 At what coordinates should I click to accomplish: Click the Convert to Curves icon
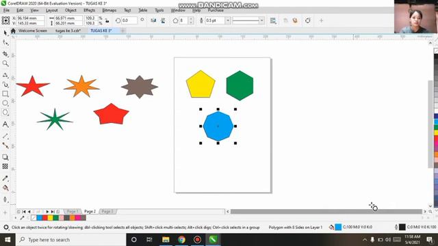click(x=308, y=20)
